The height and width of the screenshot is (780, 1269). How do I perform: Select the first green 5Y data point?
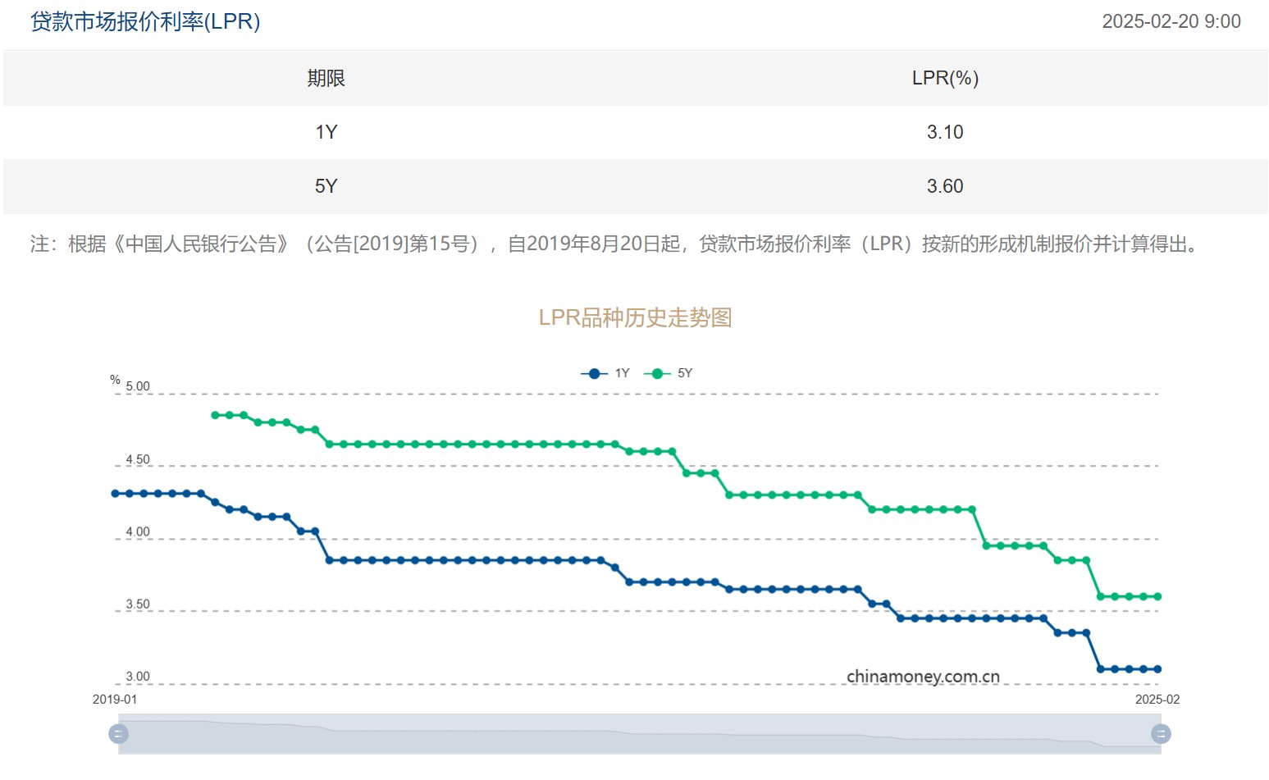tap(215, 415)
